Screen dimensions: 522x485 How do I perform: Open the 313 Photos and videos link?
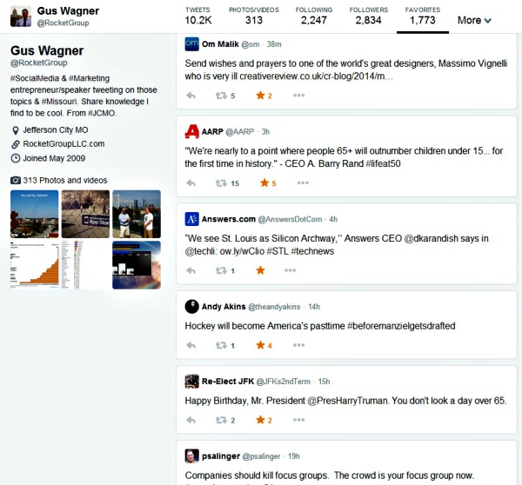tap(65, 180)
